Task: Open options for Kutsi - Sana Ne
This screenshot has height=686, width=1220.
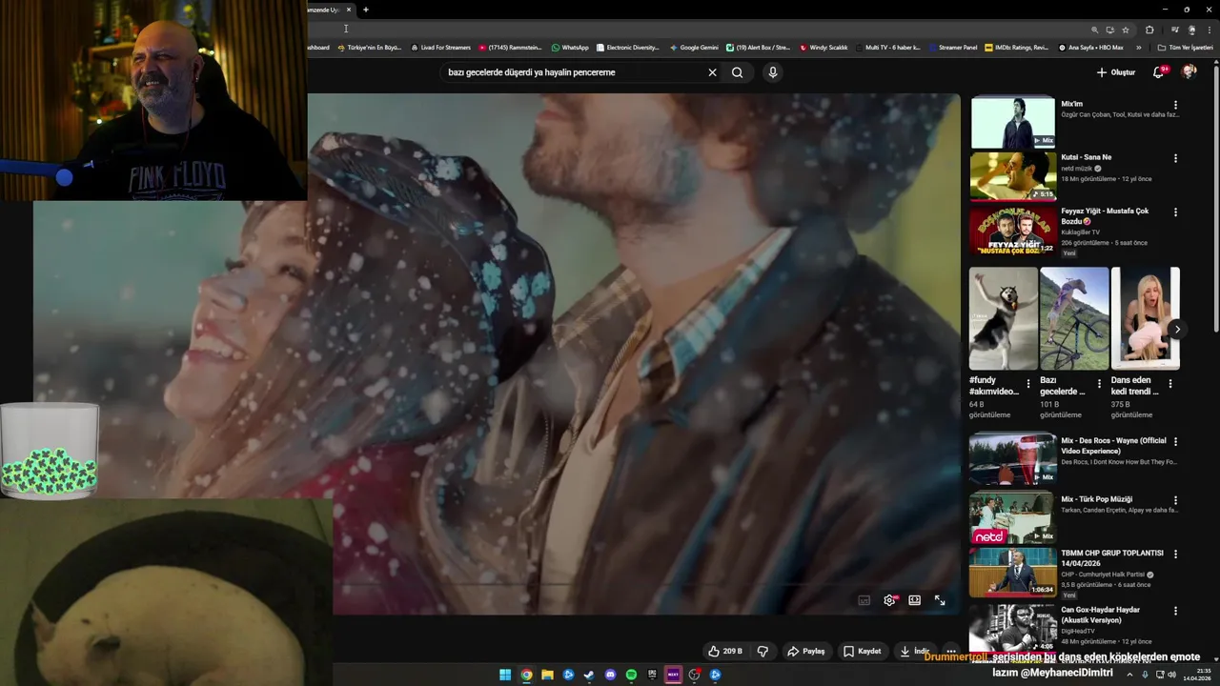Action: (x=1175, y=158)
